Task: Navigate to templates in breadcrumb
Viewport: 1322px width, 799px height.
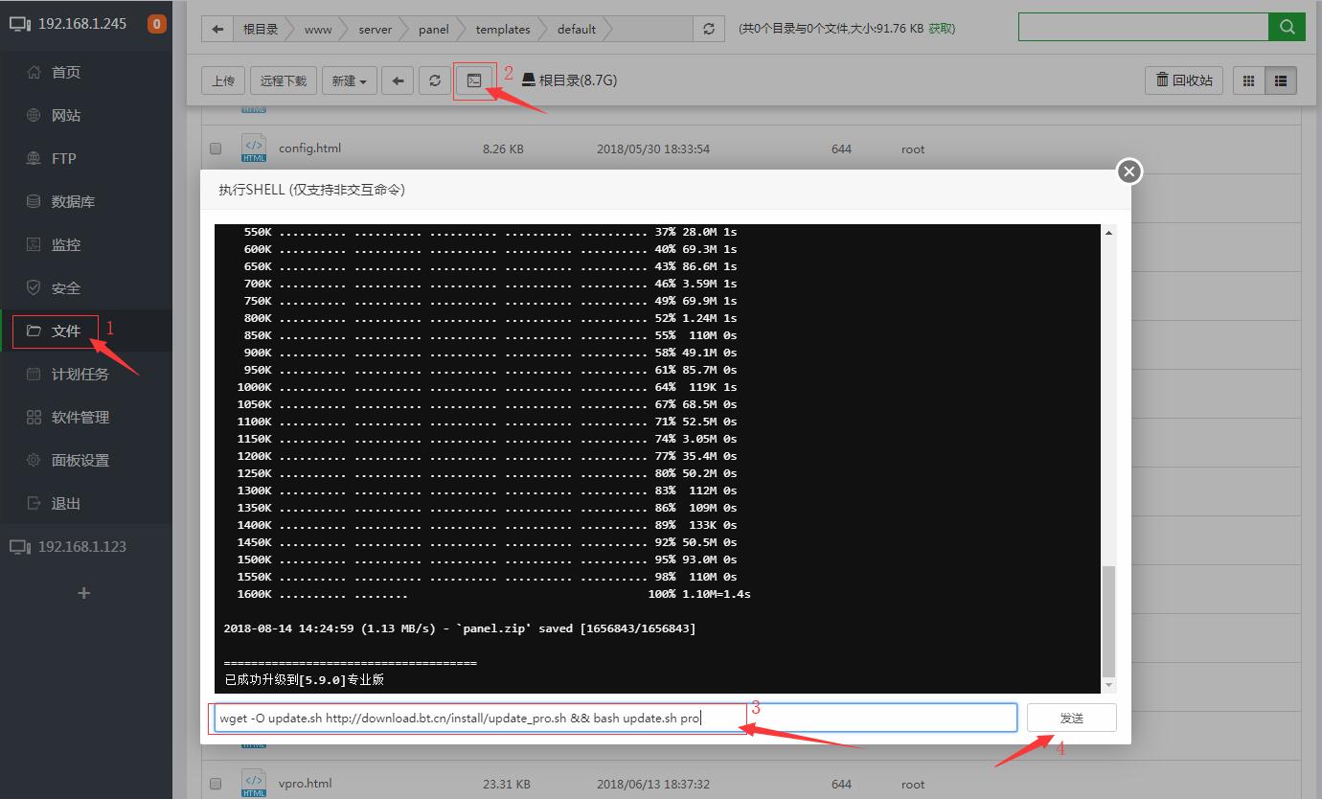Action: (x=503, y=29)
